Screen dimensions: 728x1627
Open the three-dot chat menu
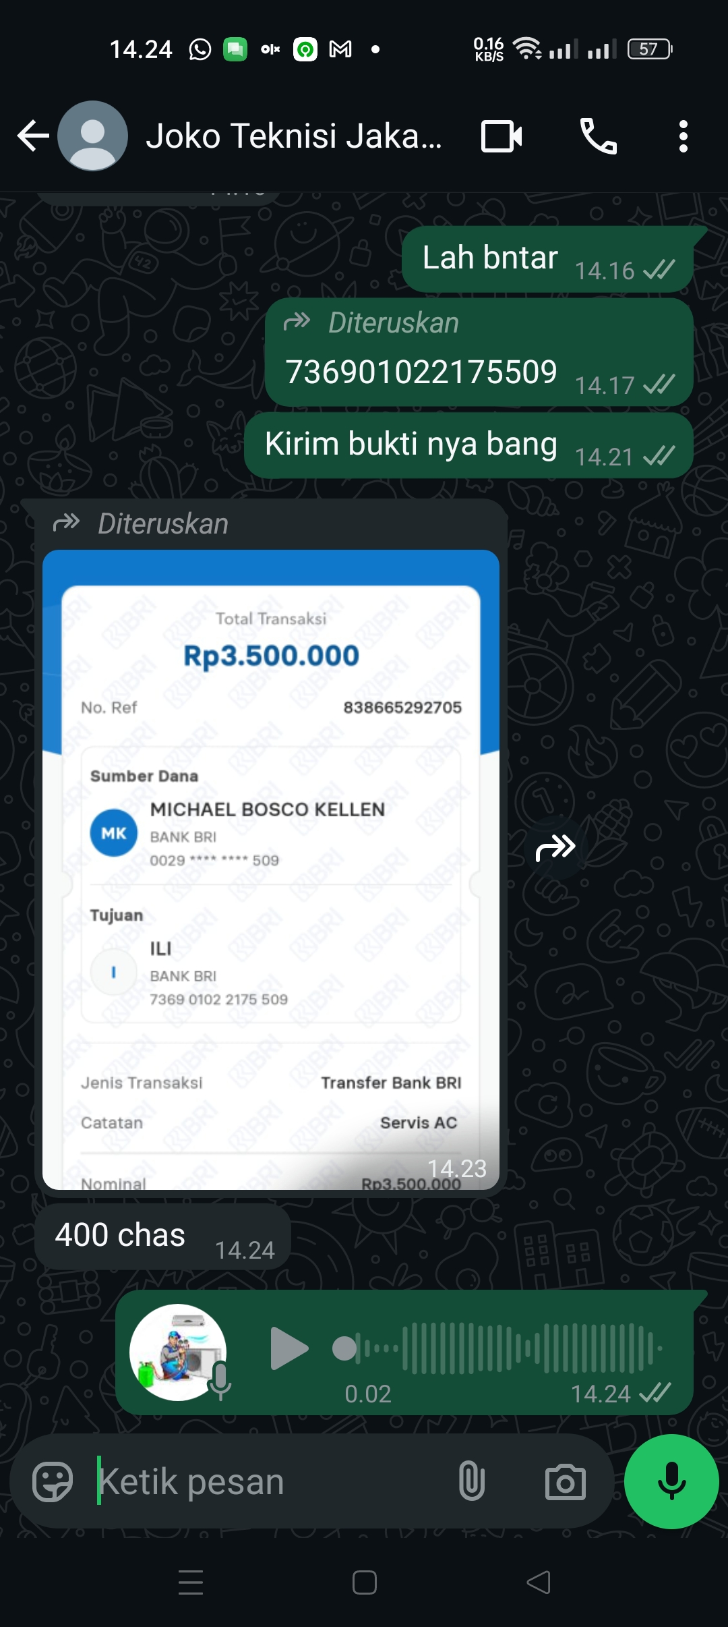(x=684, y=136)
